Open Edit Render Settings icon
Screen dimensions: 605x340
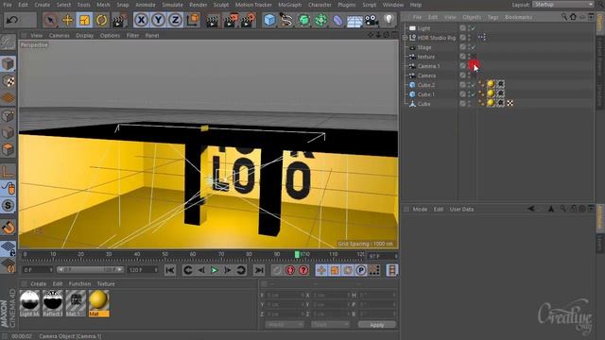(x=248, y=20)
